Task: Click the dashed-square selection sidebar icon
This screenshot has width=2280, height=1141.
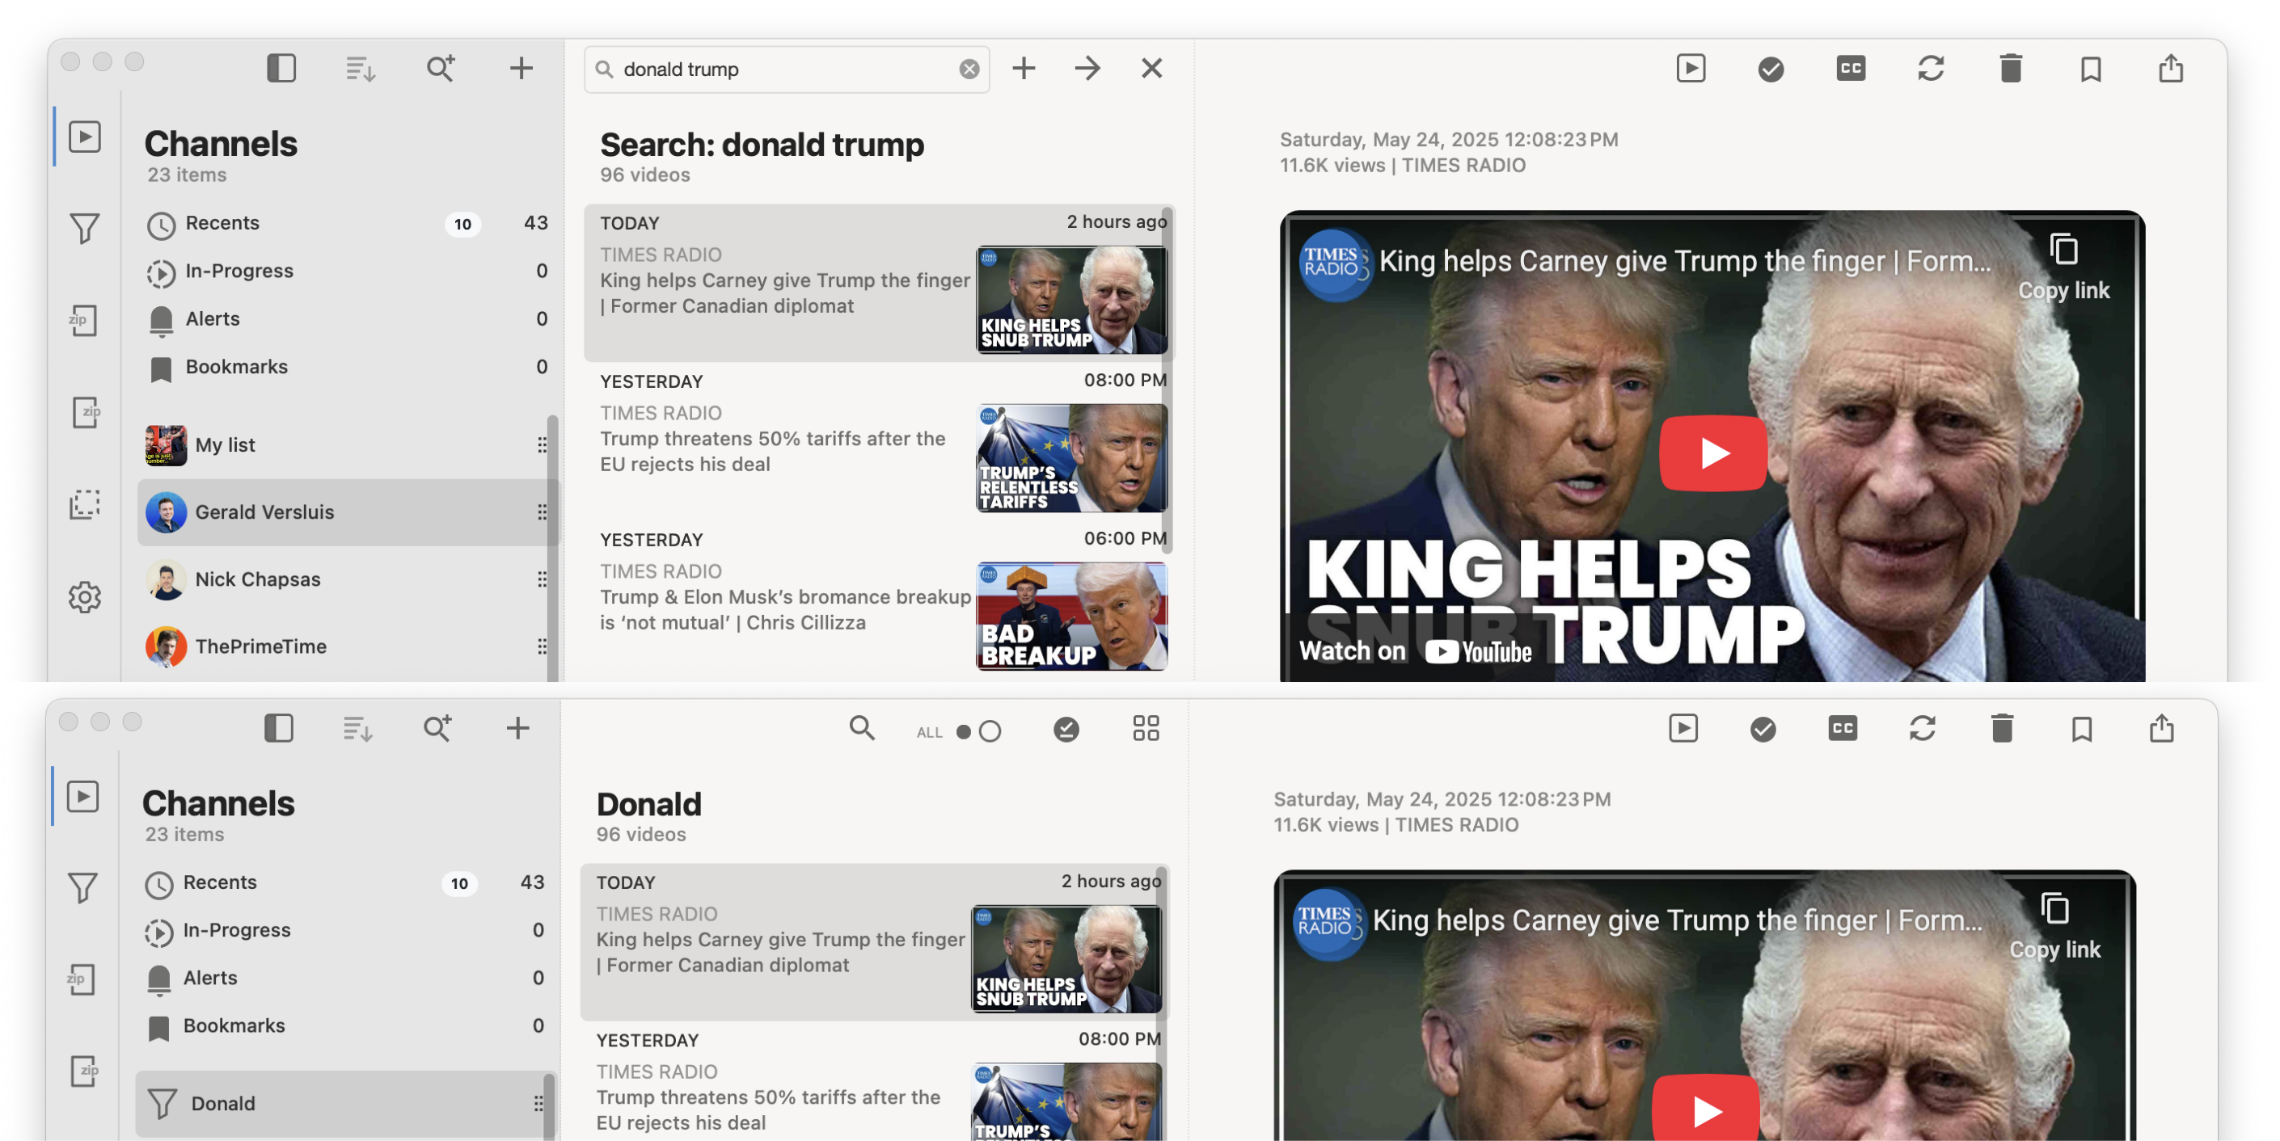Action: 84,504
